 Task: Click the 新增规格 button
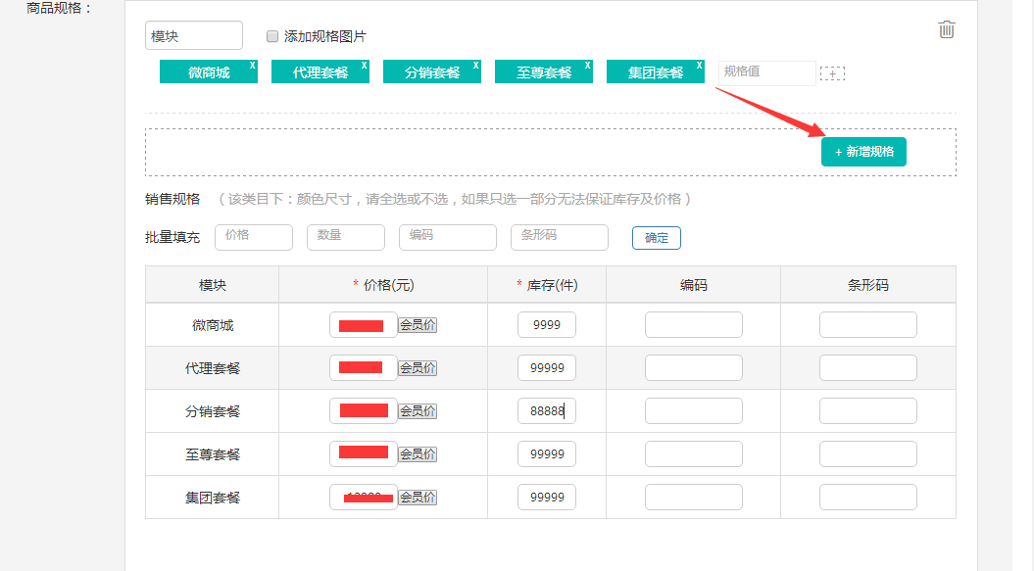coord(863,152)
